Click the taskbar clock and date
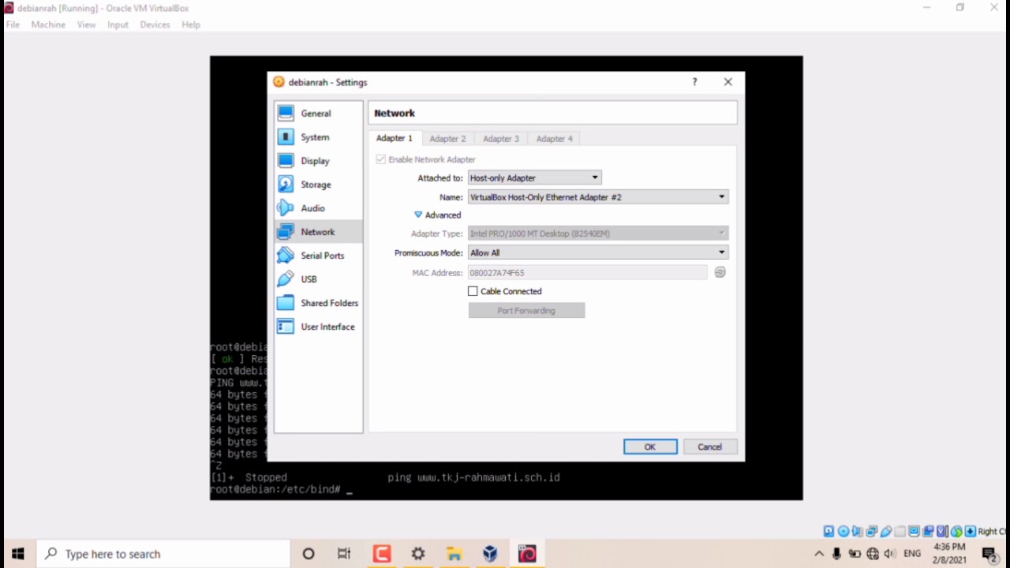1010x568 pixels. tap(949, 554)
